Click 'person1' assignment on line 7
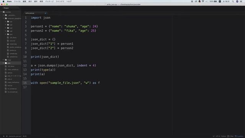245x138 pixels. coord(67,44)
